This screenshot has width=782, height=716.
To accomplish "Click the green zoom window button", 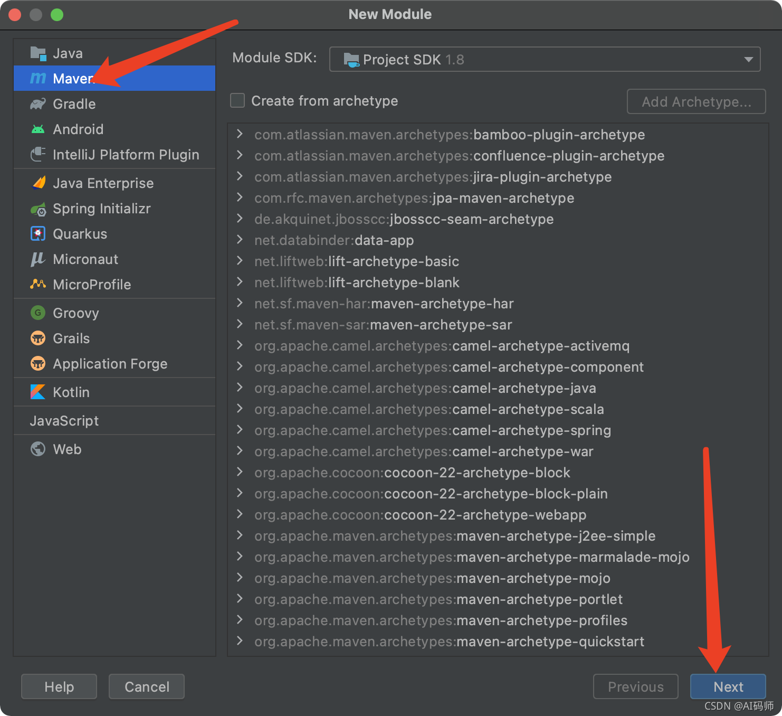I will tap(57, 15).
